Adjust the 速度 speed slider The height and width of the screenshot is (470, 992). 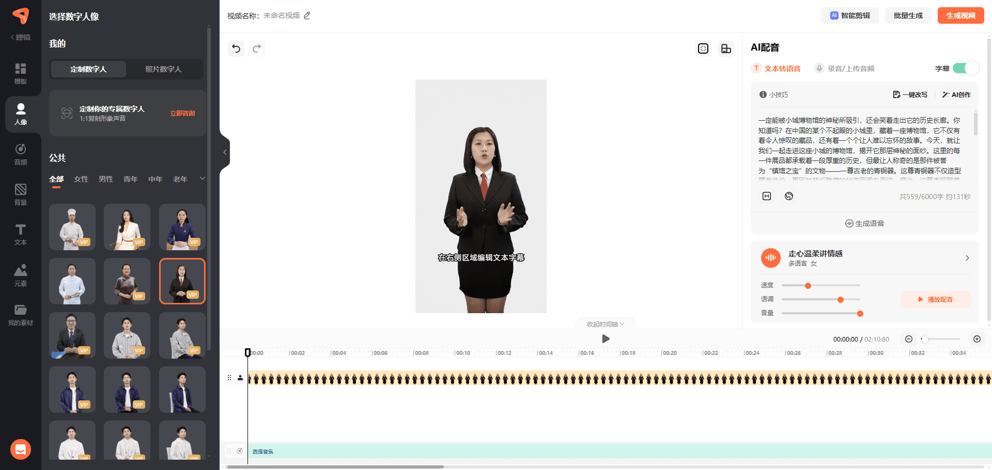[x=820, y=285]
